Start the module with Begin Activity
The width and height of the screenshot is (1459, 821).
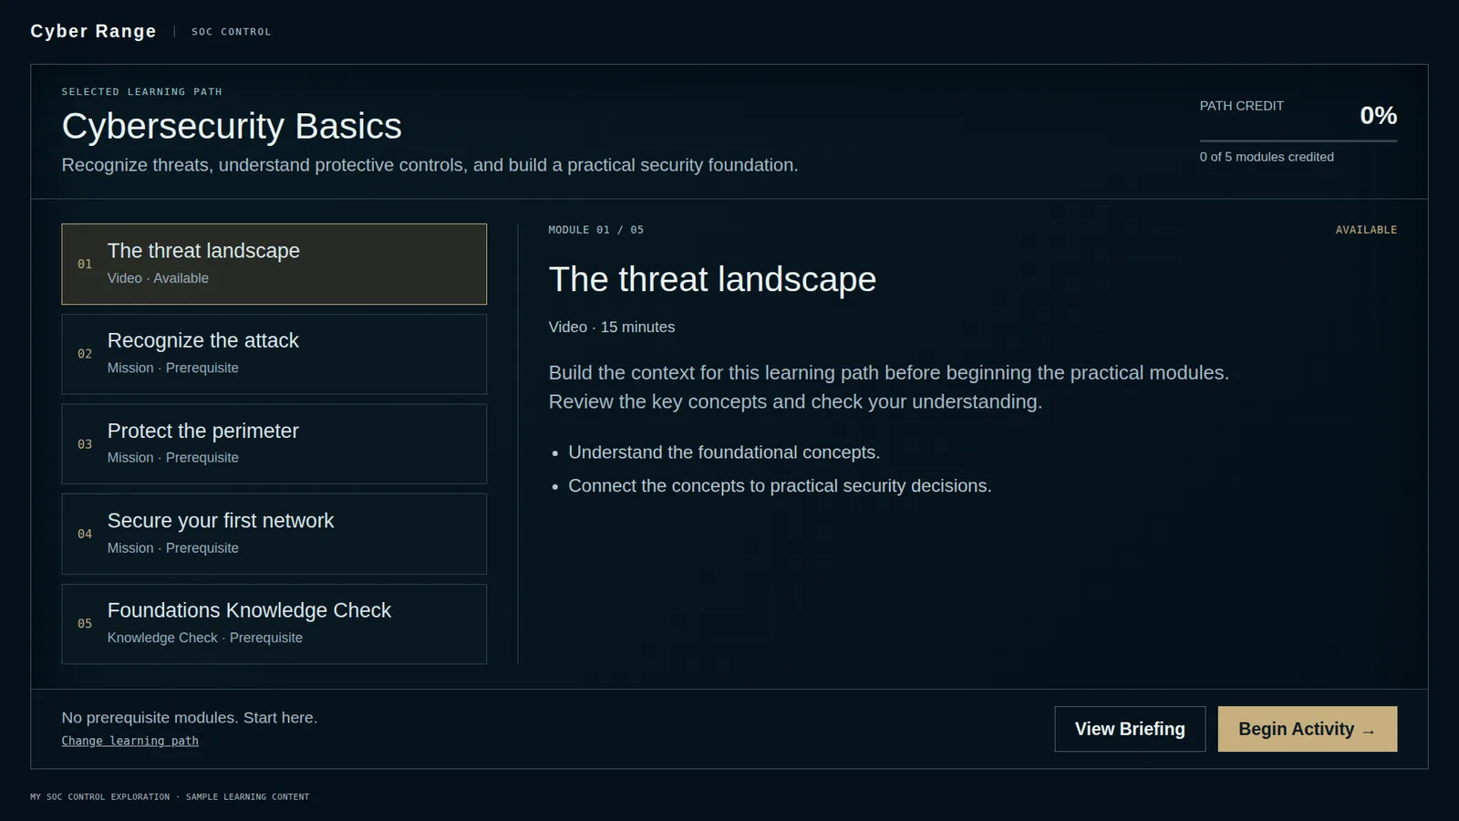click(1307, 729)
